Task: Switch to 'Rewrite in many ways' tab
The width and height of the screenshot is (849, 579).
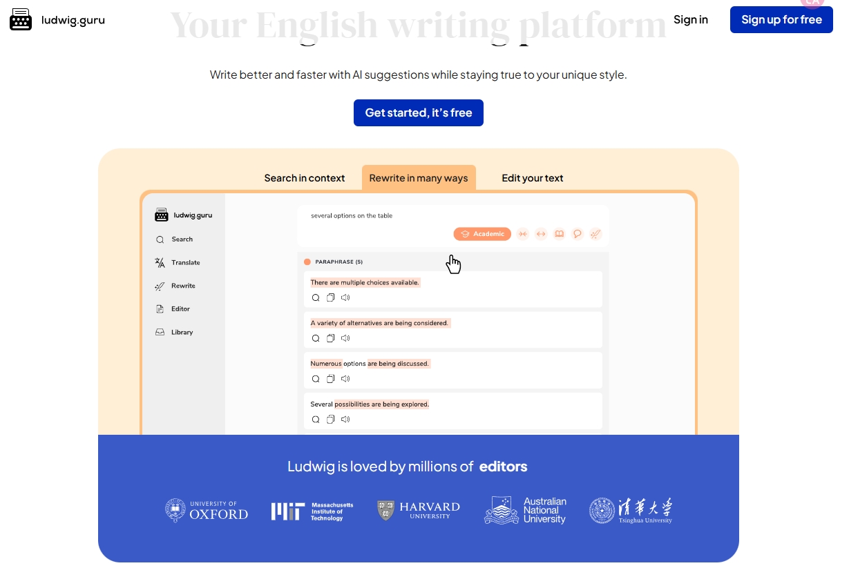Action: click(x=419, y=178)
